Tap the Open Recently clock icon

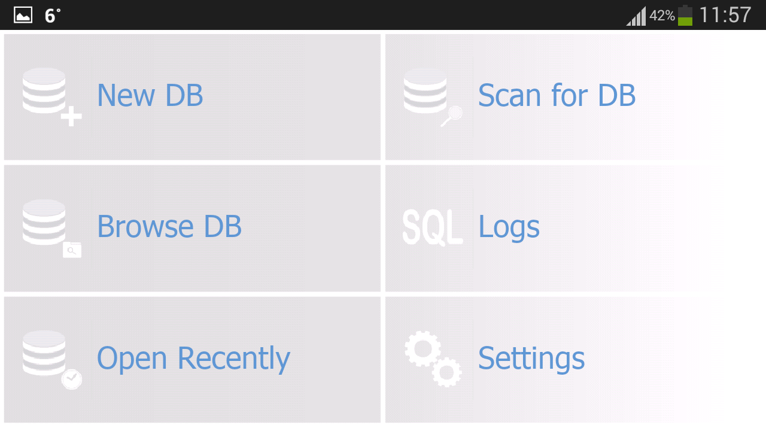(x=71, y=378)
